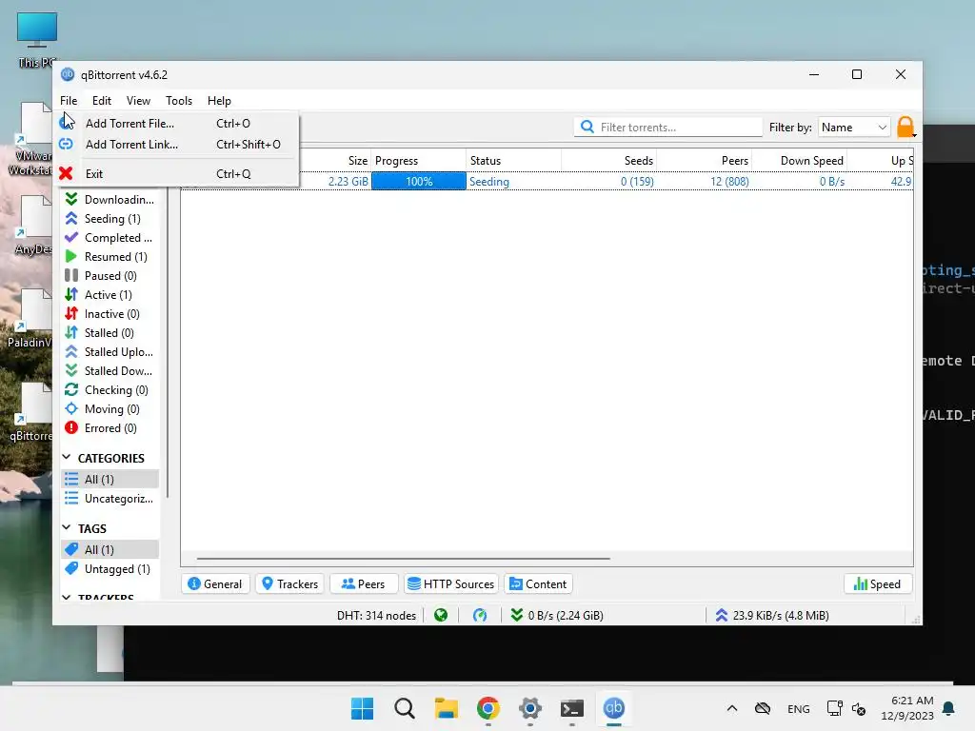Click the torrent list horizontal scrollbar

point(403,558)
